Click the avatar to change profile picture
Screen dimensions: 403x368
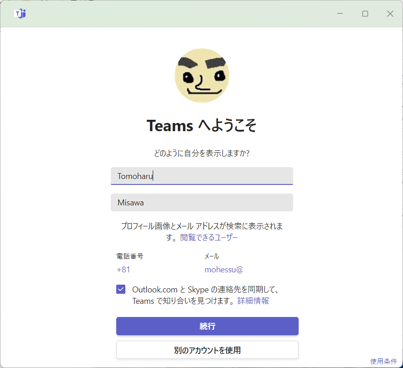(x=201, y=75)
